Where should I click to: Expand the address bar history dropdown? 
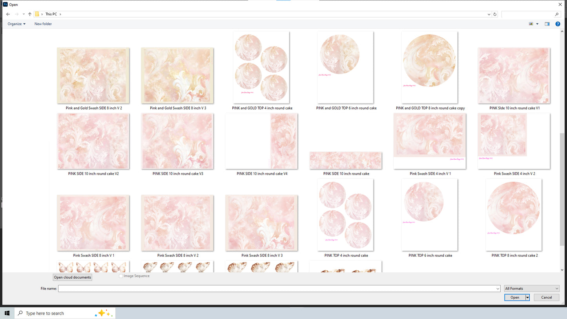(489, 14)
